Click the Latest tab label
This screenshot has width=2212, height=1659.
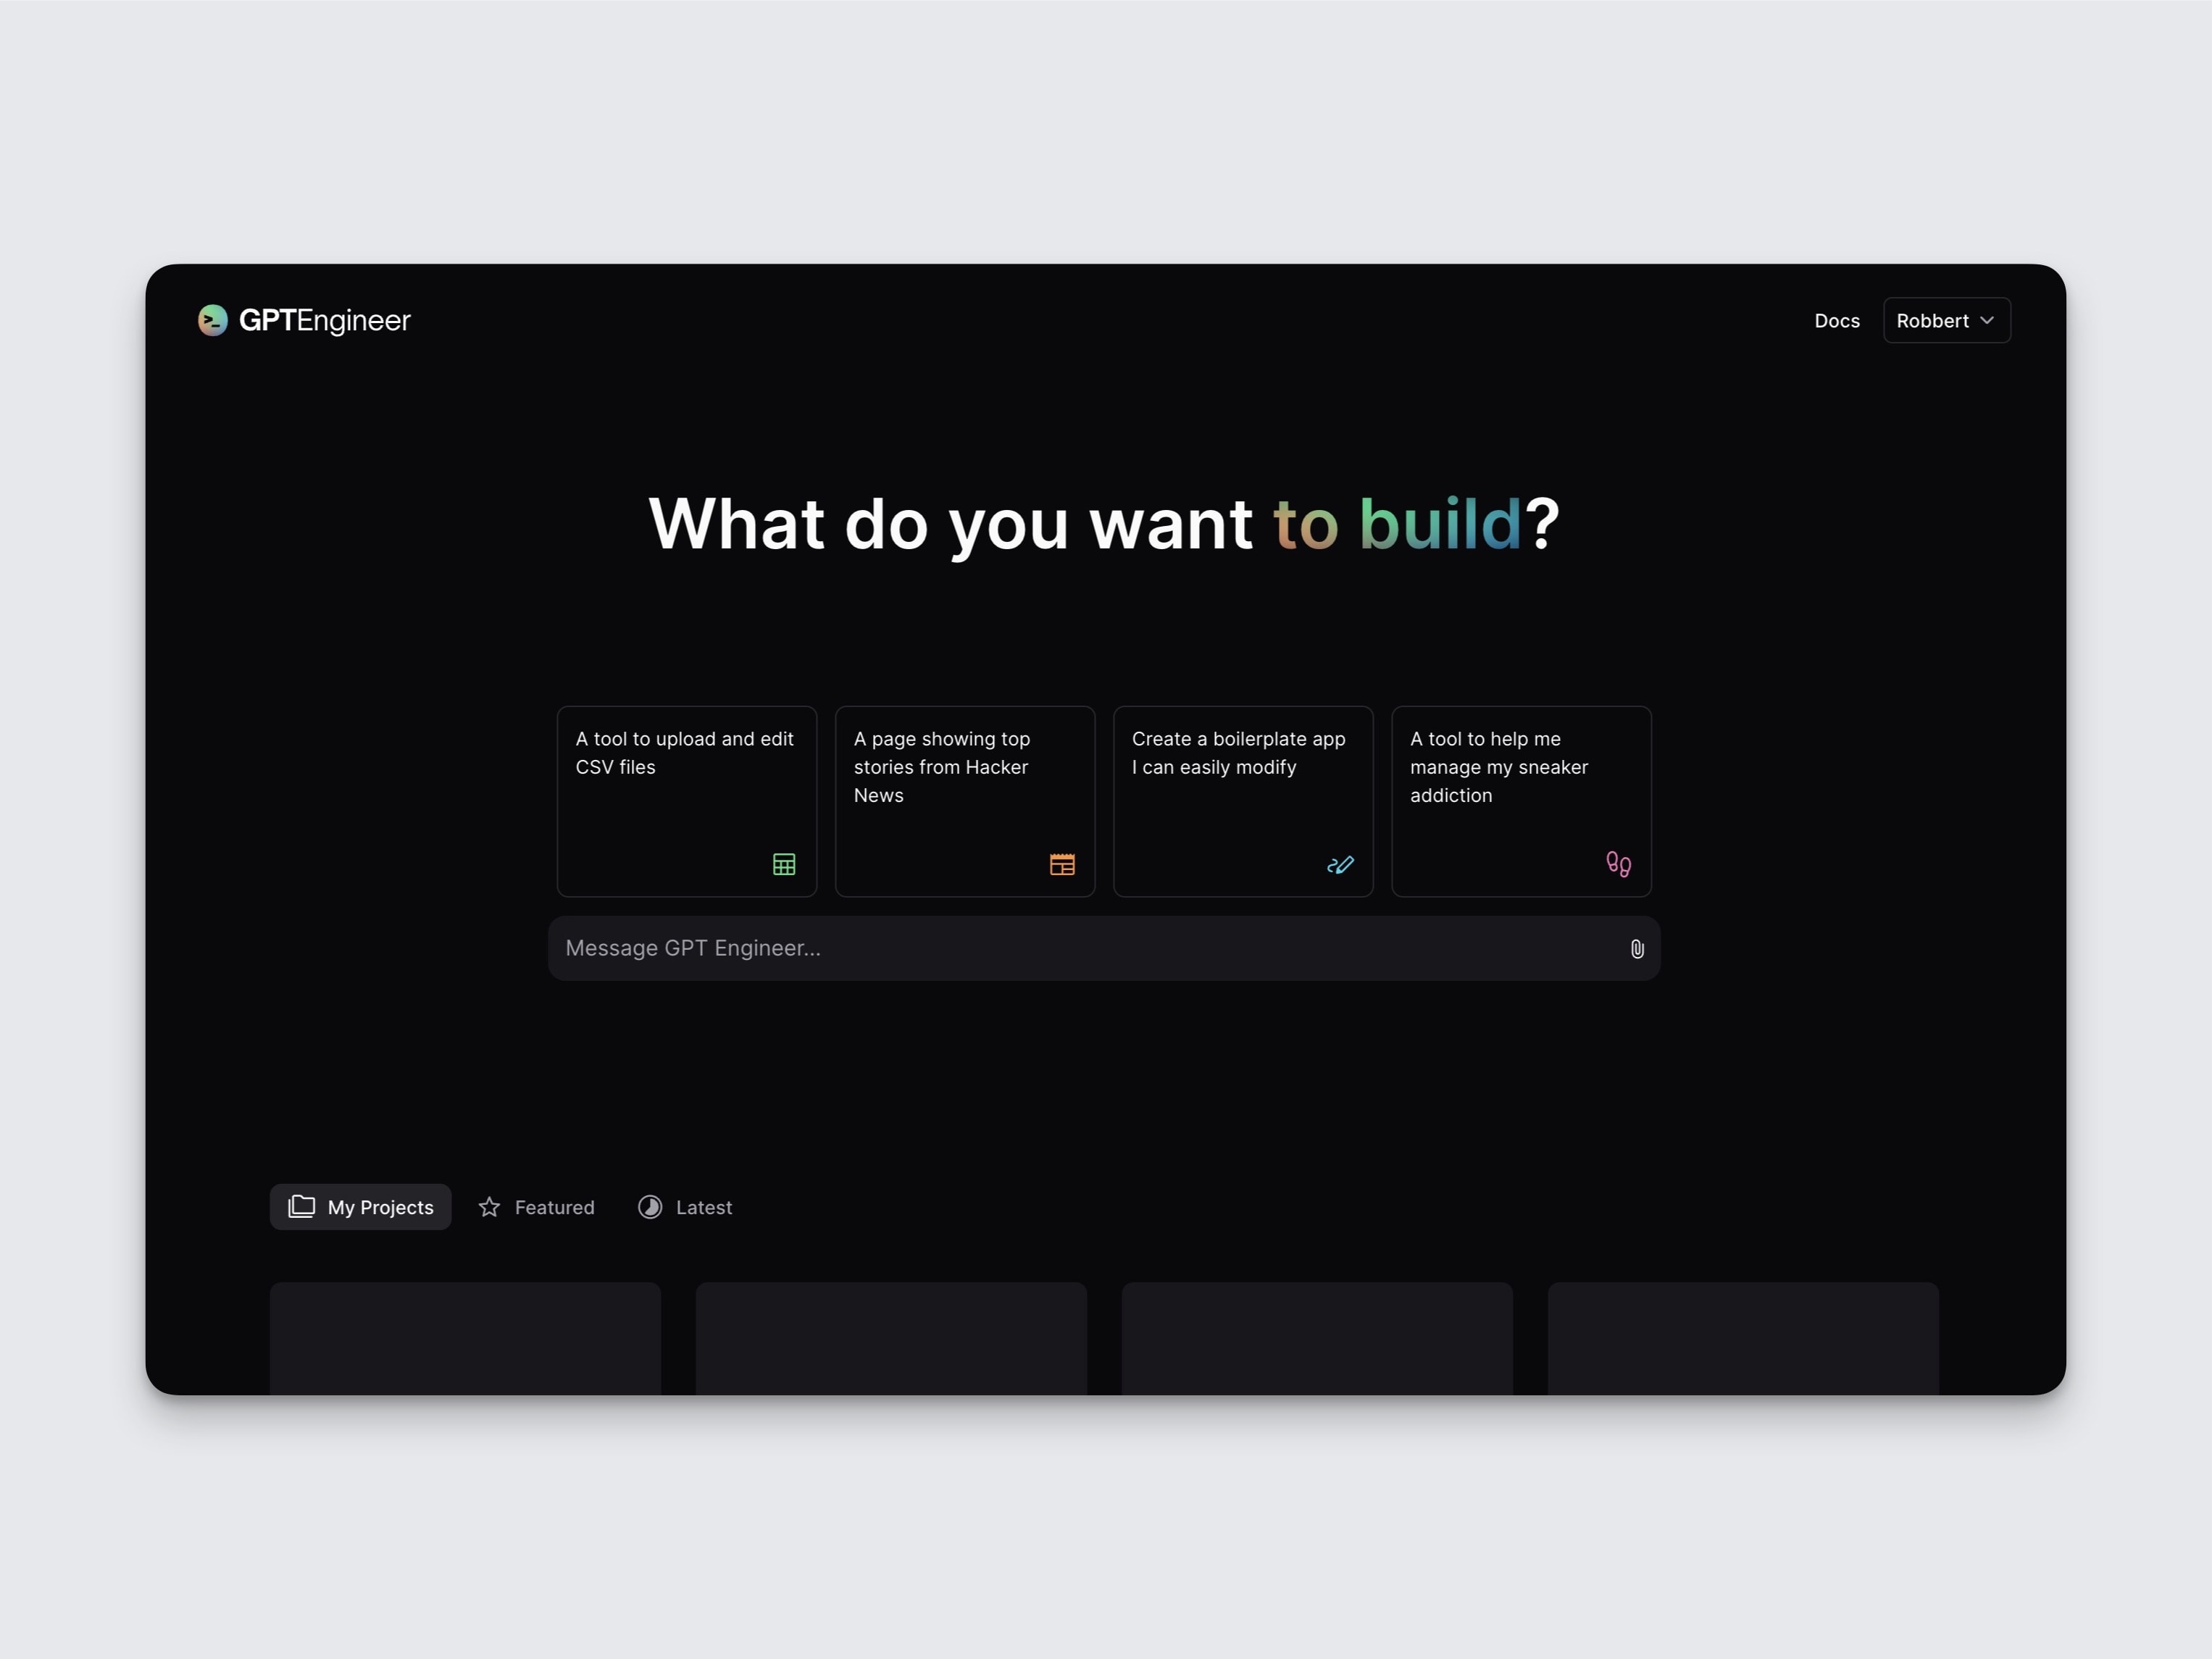[x=704, y=1206]
